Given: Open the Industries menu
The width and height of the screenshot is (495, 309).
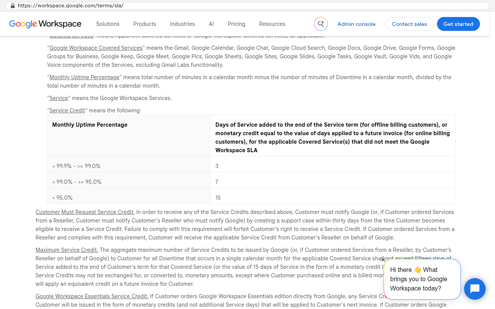Looking at the screenshot, I should [x=183, y=24].
